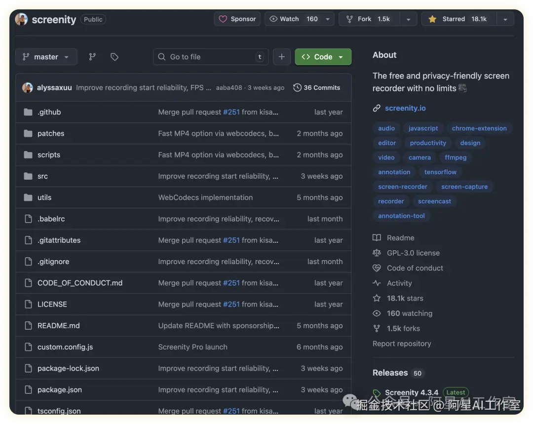This screenshot has height=424, width=533.
Task: Click the scale icon by GPL-3.0 license
Action: pos(377,253)
